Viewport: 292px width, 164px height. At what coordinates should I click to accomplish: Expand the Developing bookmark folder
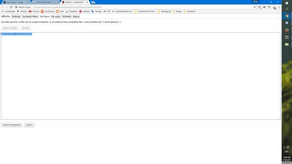coord(164,11)
